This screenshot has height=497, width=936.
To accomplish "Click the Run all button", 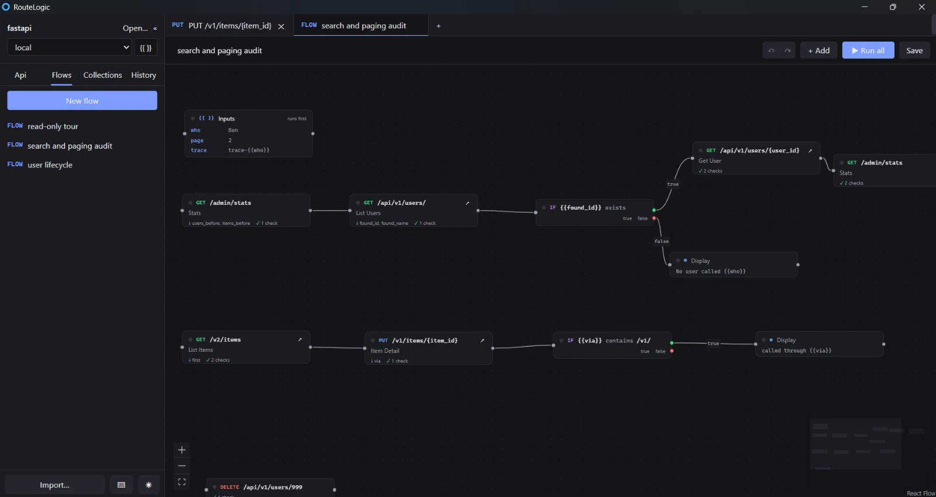I will [868, 50].
